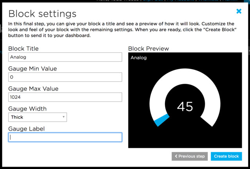
Task: Click the Block Preview heading
Action: [148, 49]
